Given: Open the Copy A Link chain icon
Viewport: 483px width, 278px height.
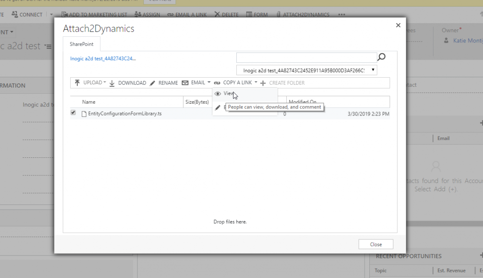Looking at the screenshot, I should click(x=217, y=82).
